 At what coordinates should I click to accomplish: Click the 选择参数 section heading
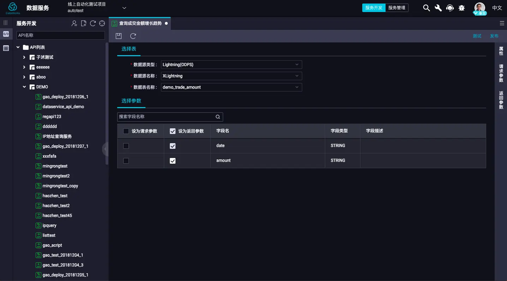click(131, 101)
